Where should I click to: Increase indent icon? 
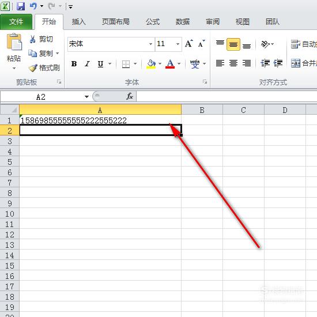pyautogui.click(x=278, y=63)
